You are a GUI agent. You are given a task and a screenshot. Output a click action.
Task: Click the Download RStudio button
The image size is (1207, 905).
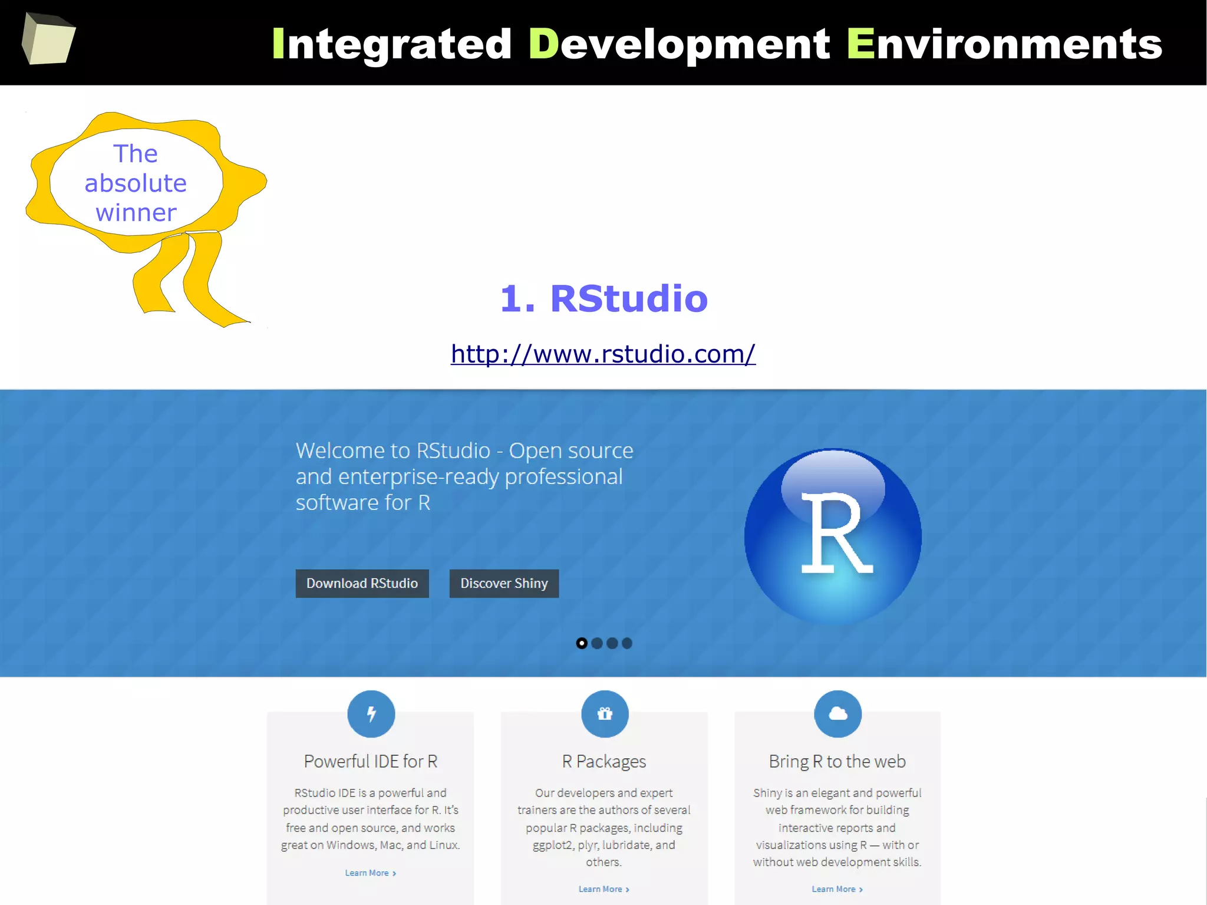coord(362,583)
